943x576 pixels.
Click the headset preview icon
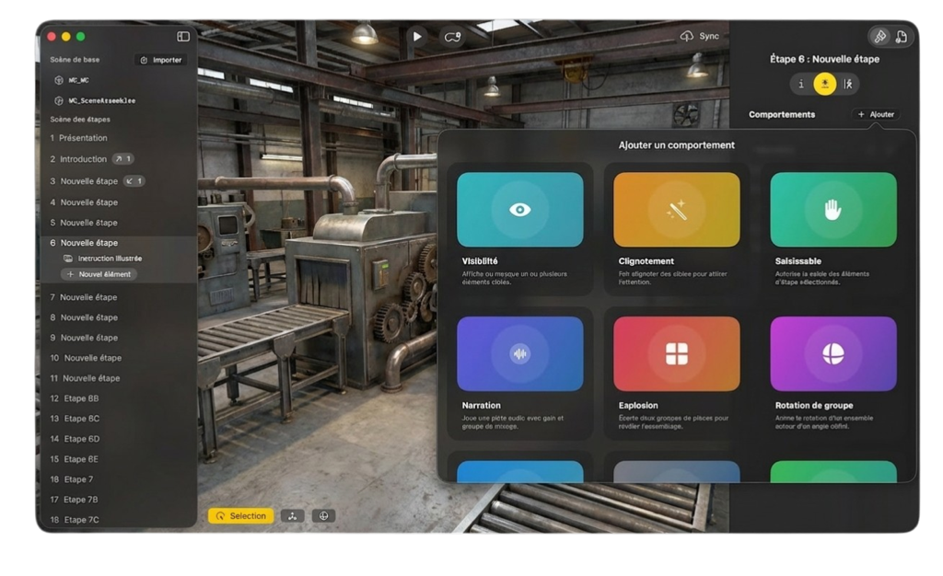click(452, 37)
